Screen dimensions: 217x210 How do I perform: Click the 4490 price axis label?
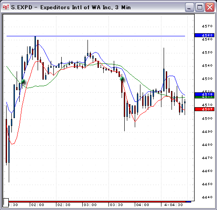(207, 132)
